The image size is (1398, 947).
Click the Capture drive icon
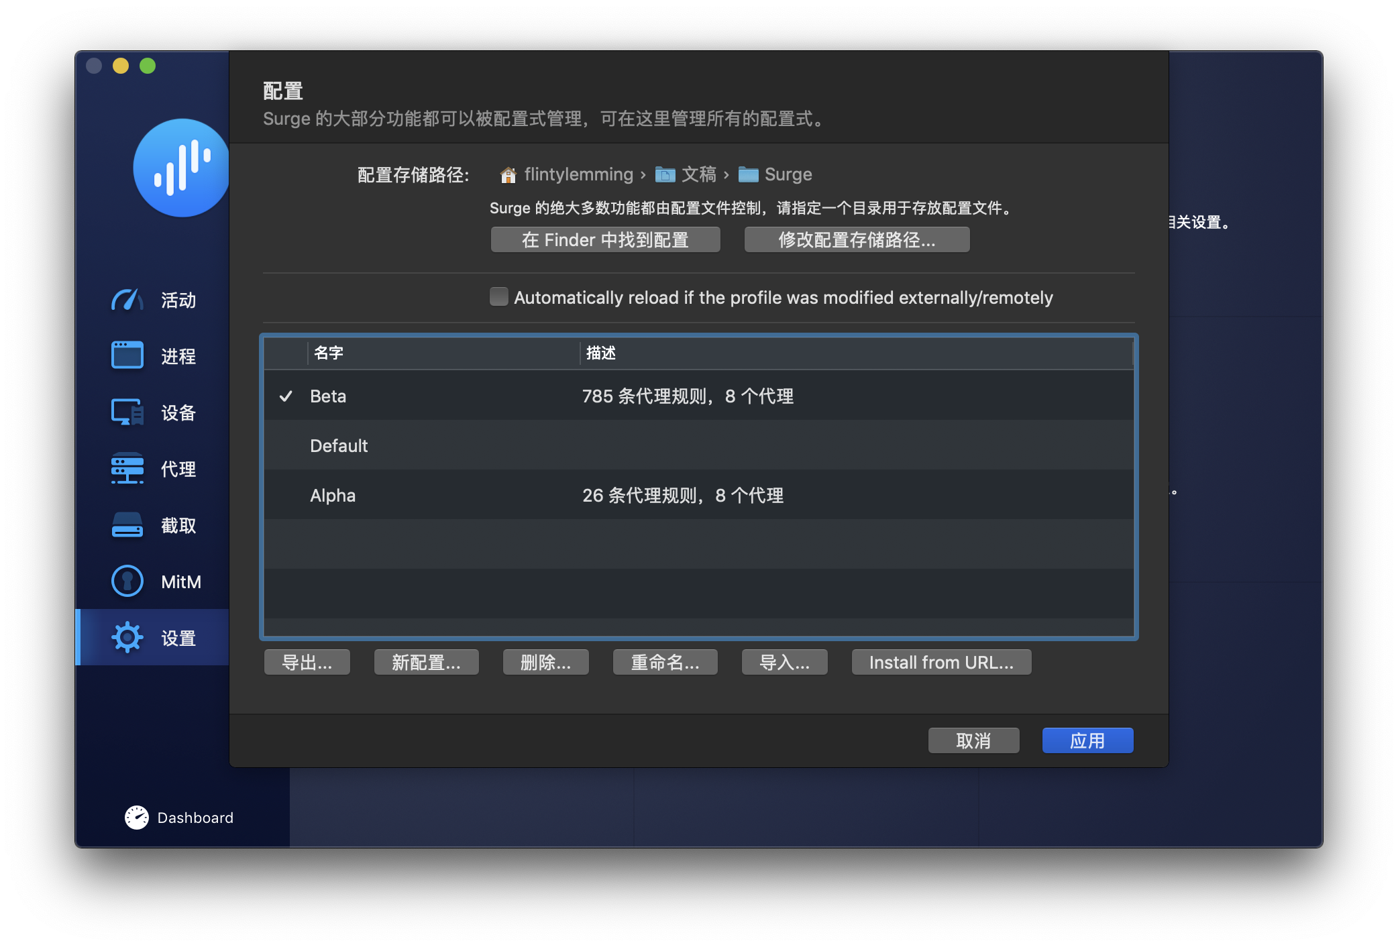[x=127, y=524]
